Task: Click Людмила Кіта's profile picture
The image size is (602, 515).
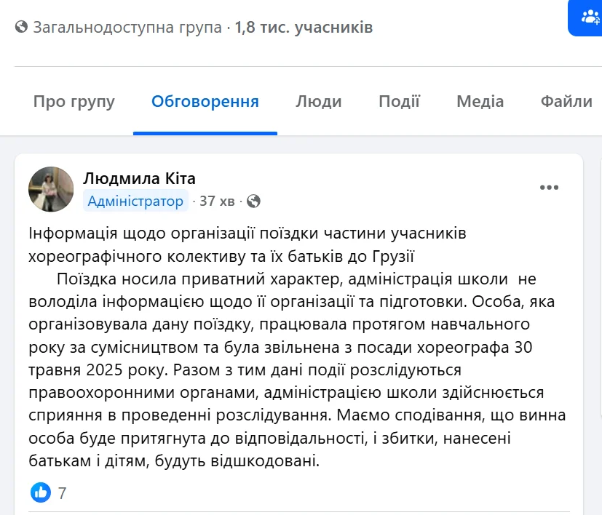Action: click(51, 189)
